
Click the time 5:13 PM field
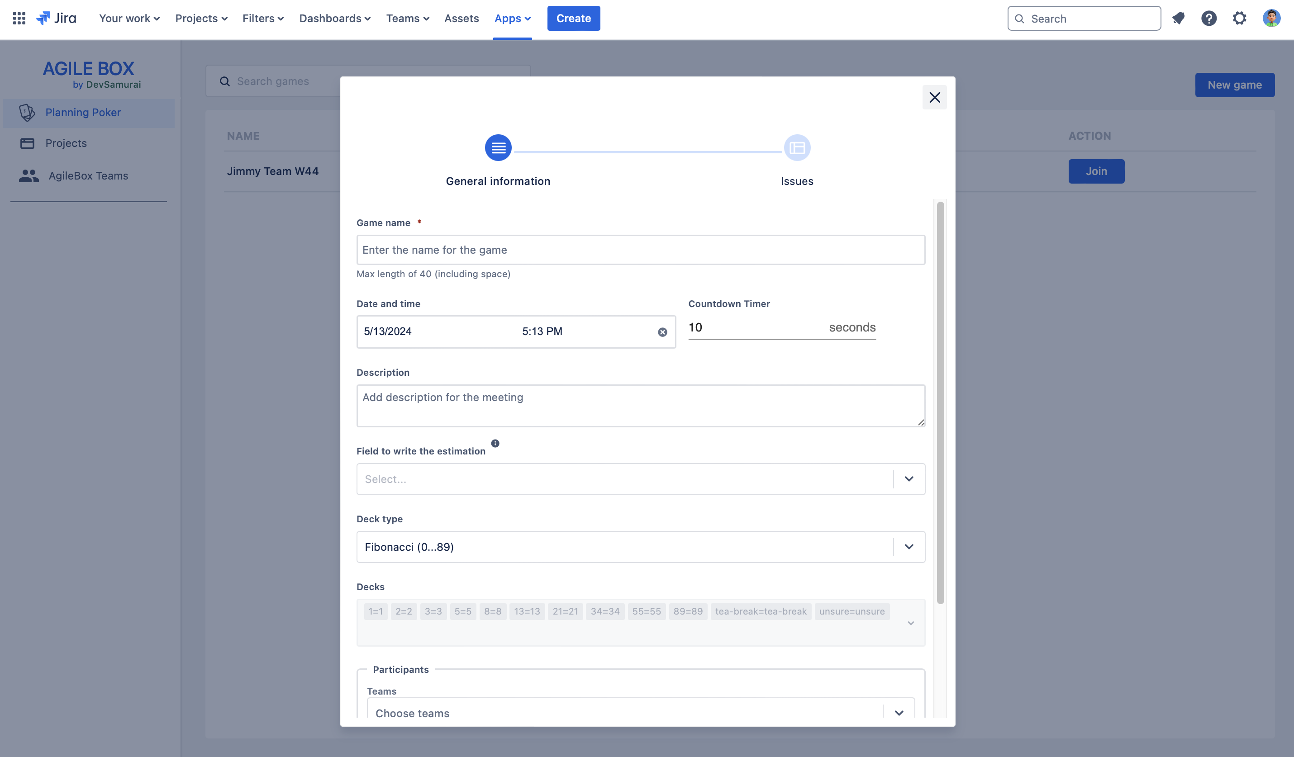[x=542, y=331]
